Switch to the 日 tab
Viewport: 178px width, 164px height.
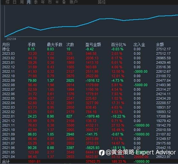[14, 2]
